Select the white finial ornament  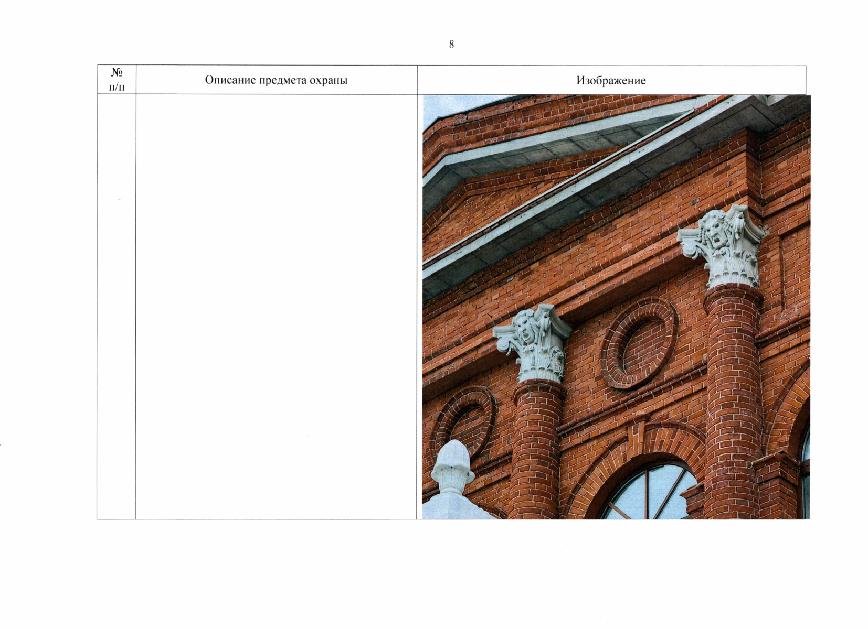(452, 469)
